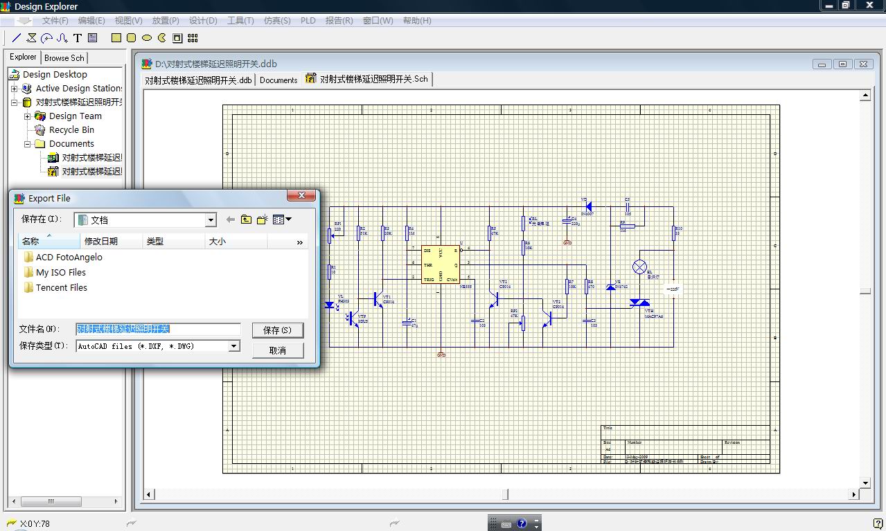Click the help icon at bottom-right corner
The image size is (886, 531).
pyautogui.click(x=878, y=523)
